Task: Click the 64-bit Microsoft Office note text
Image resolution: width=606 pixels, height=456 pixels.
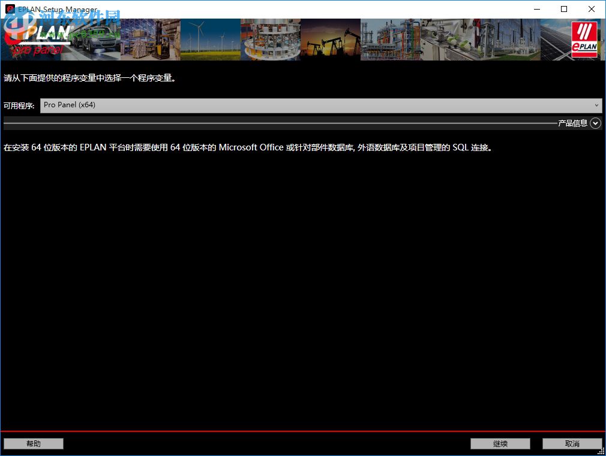Action: pyautogui.click(x=248, y=147)
